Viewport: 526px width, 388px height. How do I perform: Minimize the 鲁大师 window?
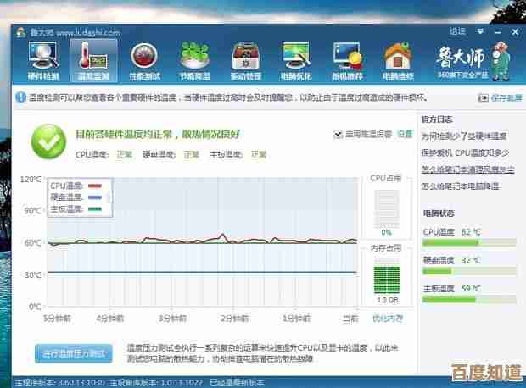click(x=498, y=32)
